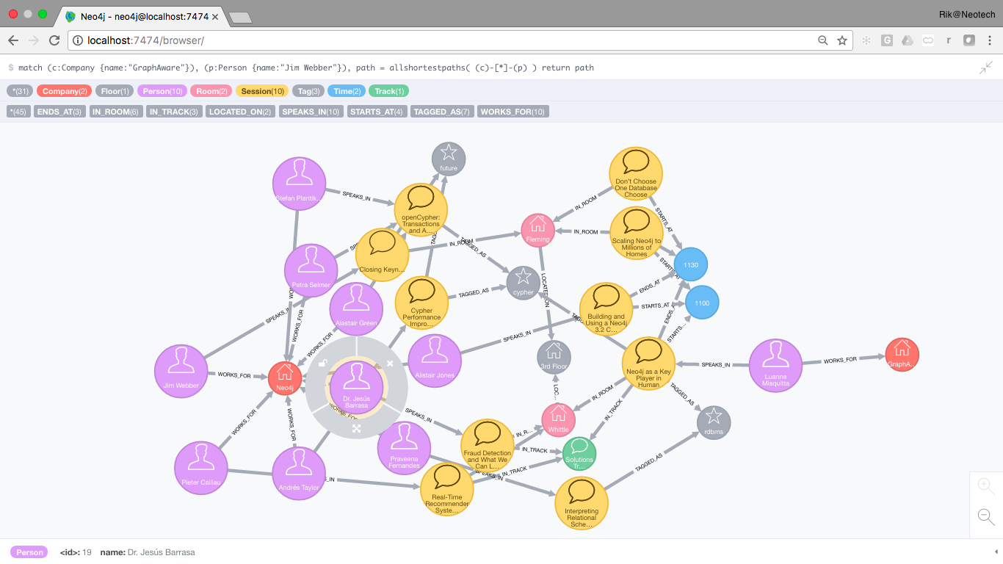Screen dimensions: 1003x564
Task: Click the LOCATED_ON(2) relationship pill
Action: click(239, 112)
